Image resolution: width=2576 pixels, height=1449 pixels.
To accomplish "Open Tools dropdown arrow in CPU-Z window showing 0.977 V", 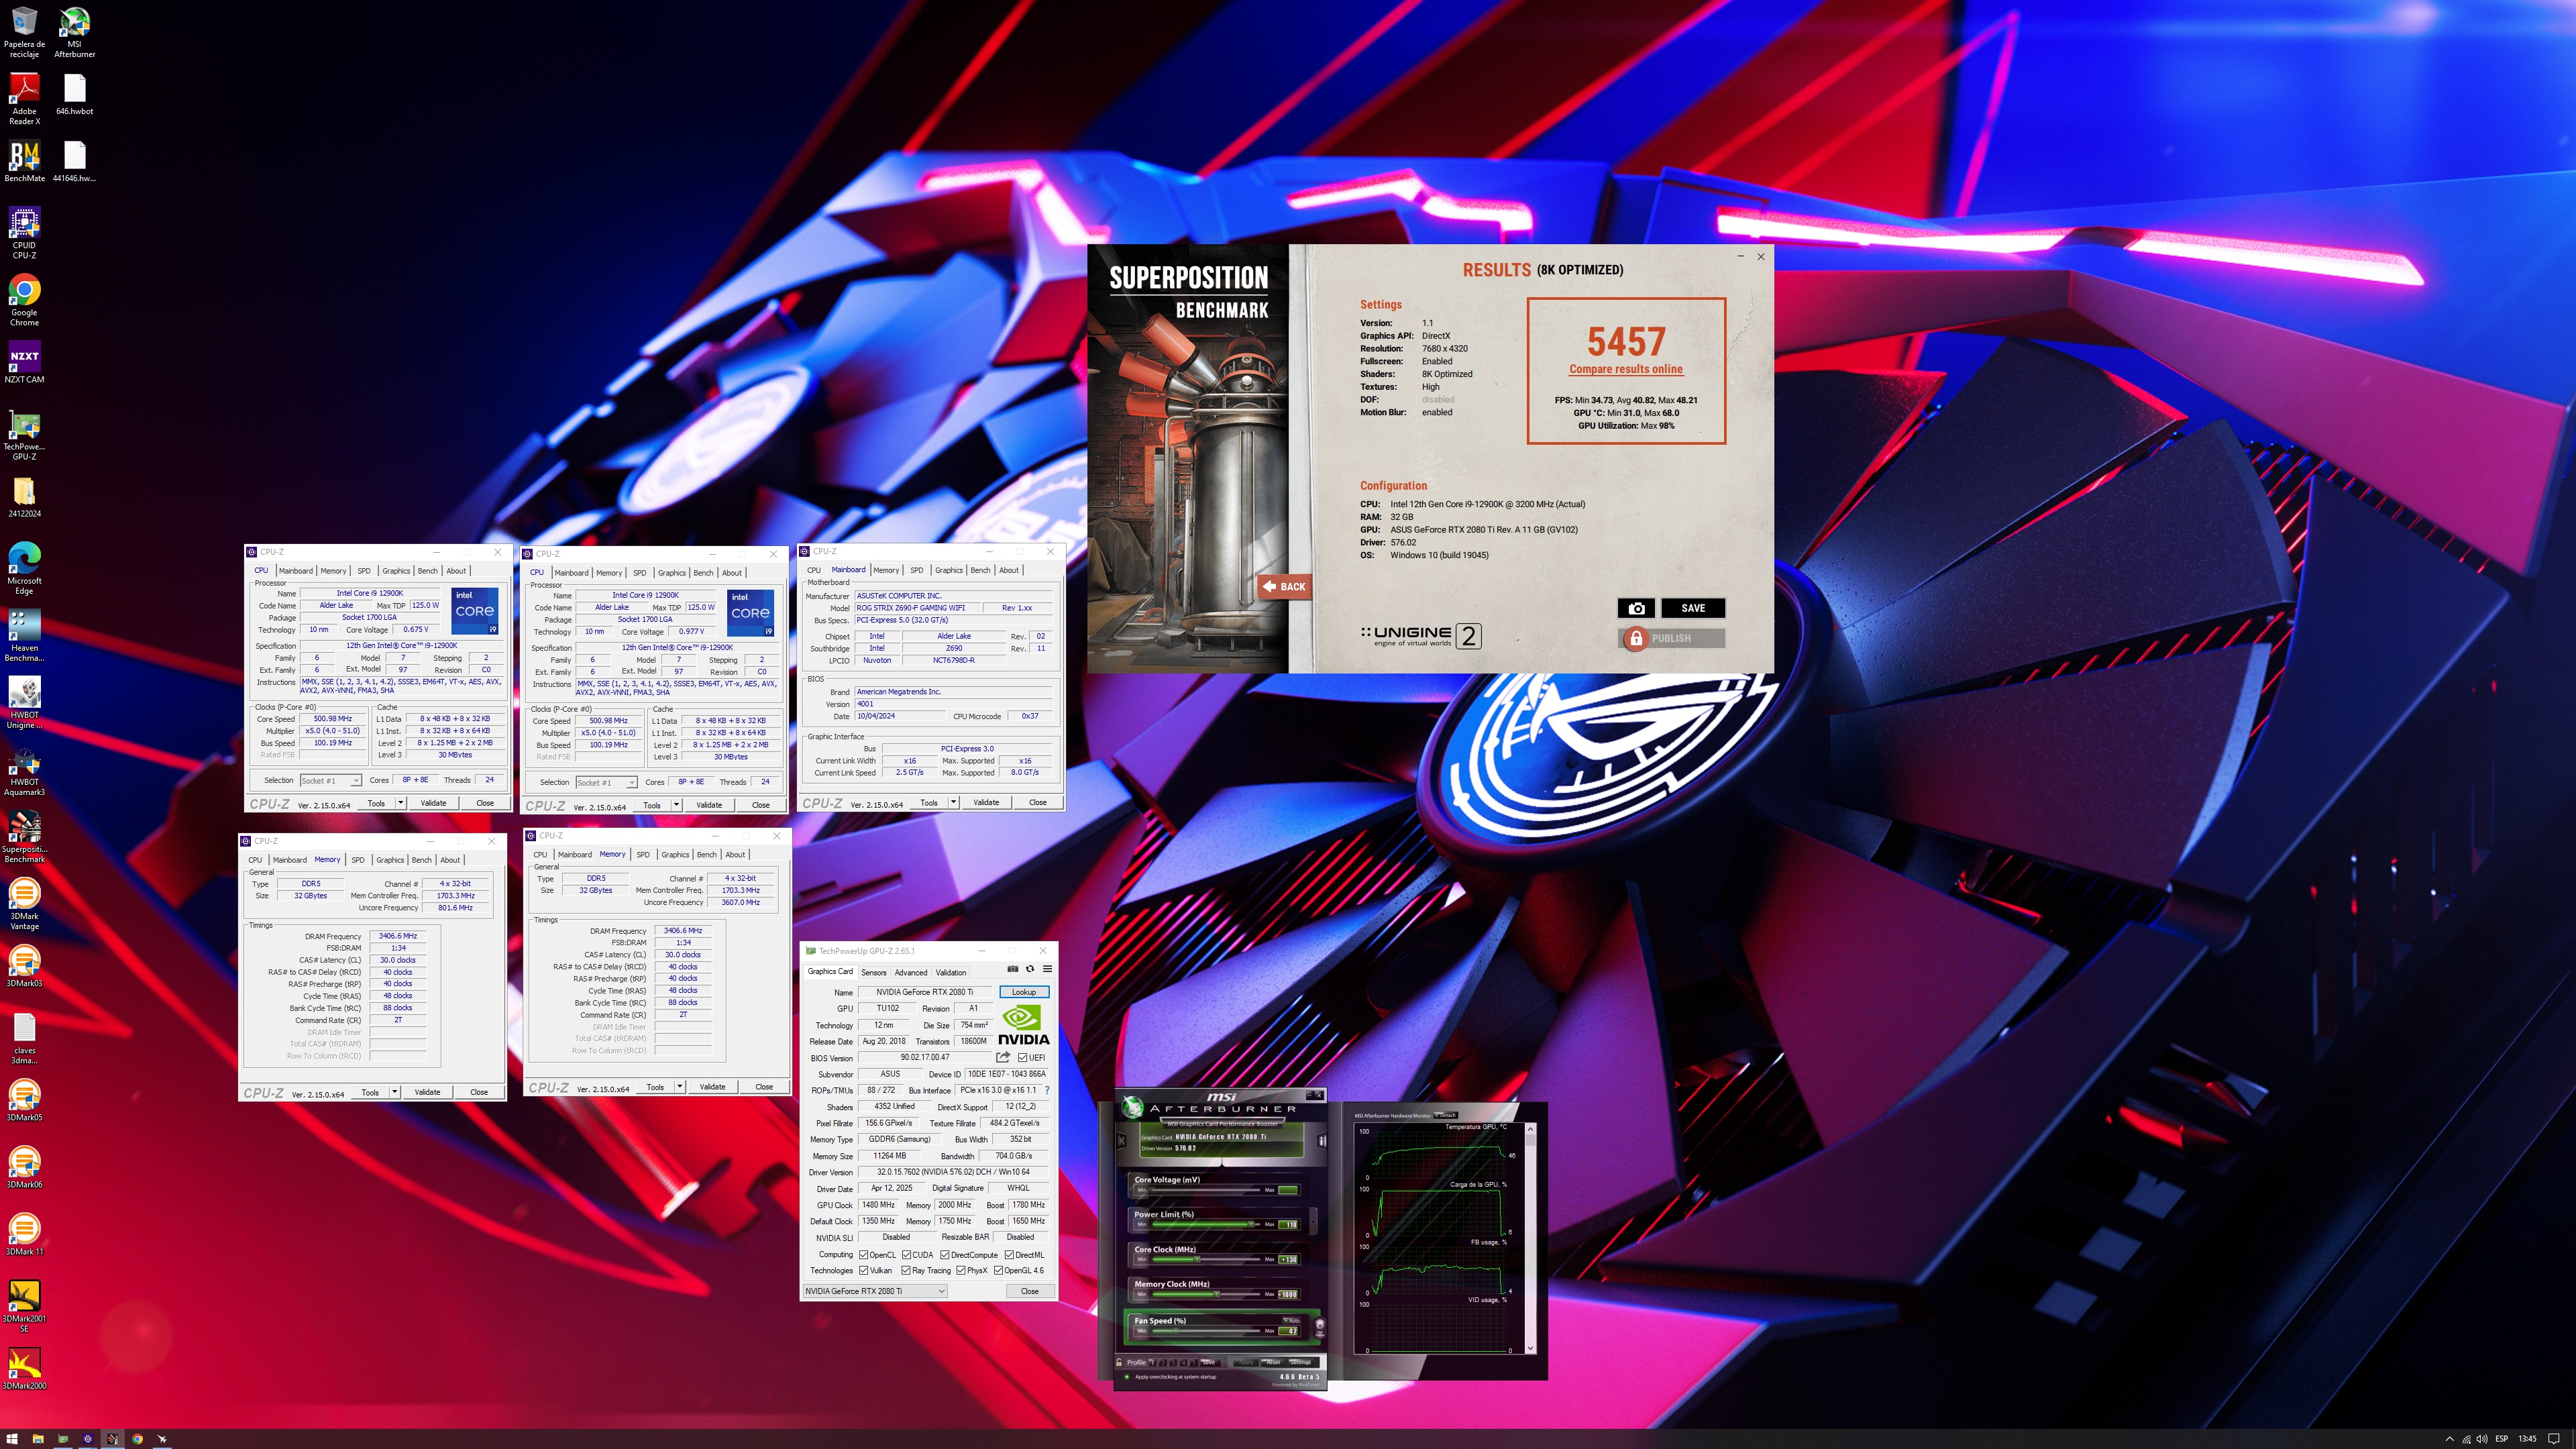I will [676, 805].
